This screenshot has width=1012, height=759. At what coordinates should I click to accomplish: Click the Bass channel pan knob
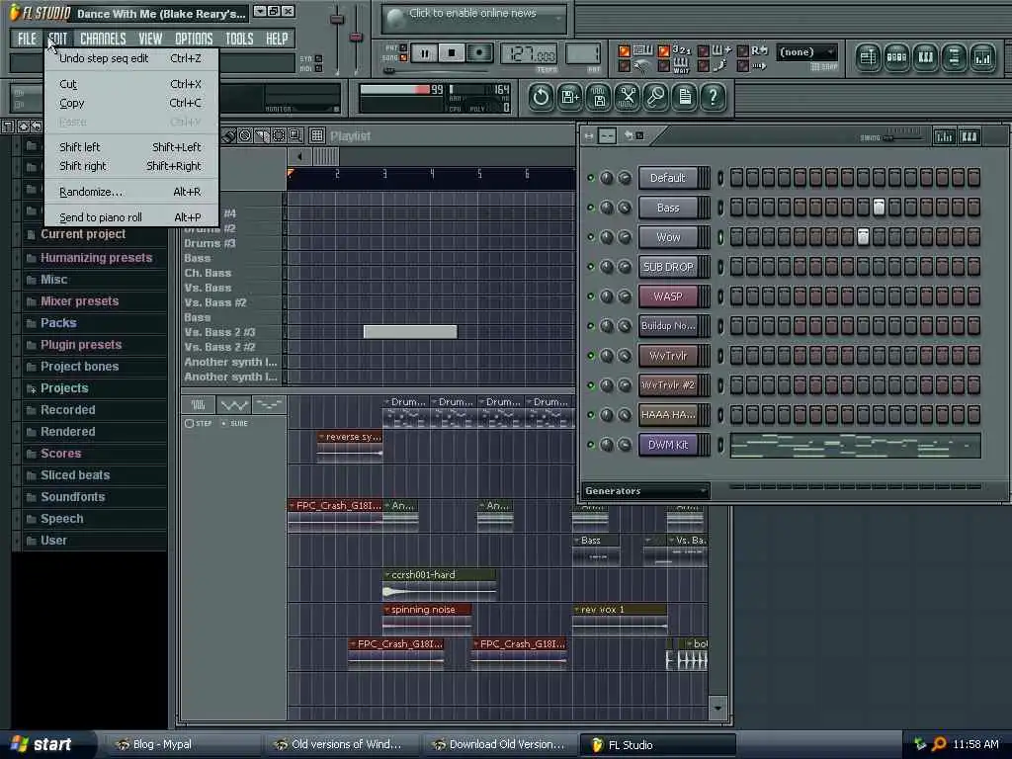(x=607, y=208)
